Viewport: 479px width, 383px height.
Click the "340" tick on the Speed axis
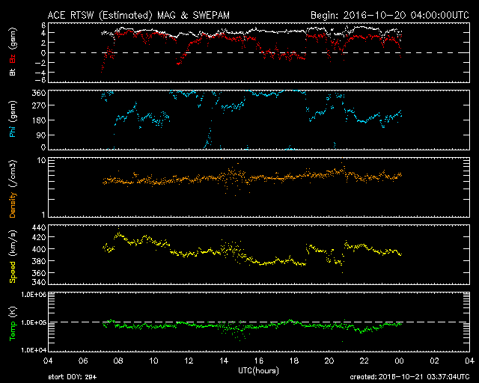[39, 282]
